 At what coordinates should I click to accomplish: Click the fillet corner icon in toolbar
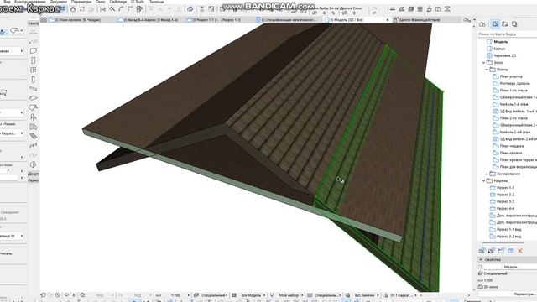pyautogui.click(x=121, y=9)
